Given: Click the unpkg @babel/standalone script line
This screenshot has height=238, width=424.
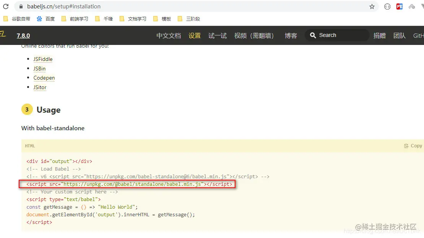Looking at the screenshot, I should (129, 184).
